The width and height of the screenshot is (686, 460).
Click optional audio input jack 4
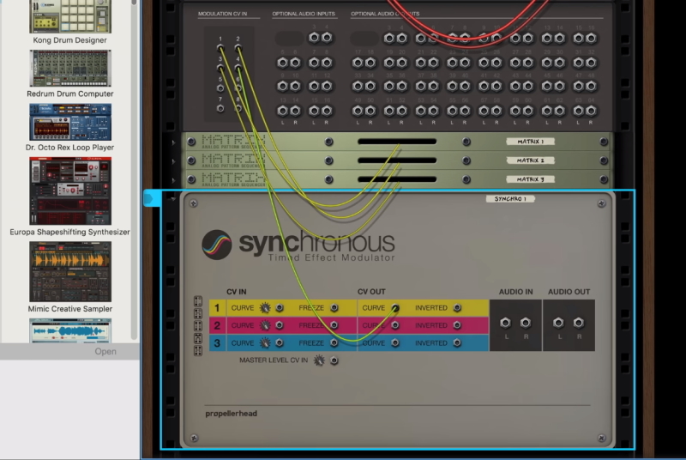pyautogui.click(x=327, y=38)
